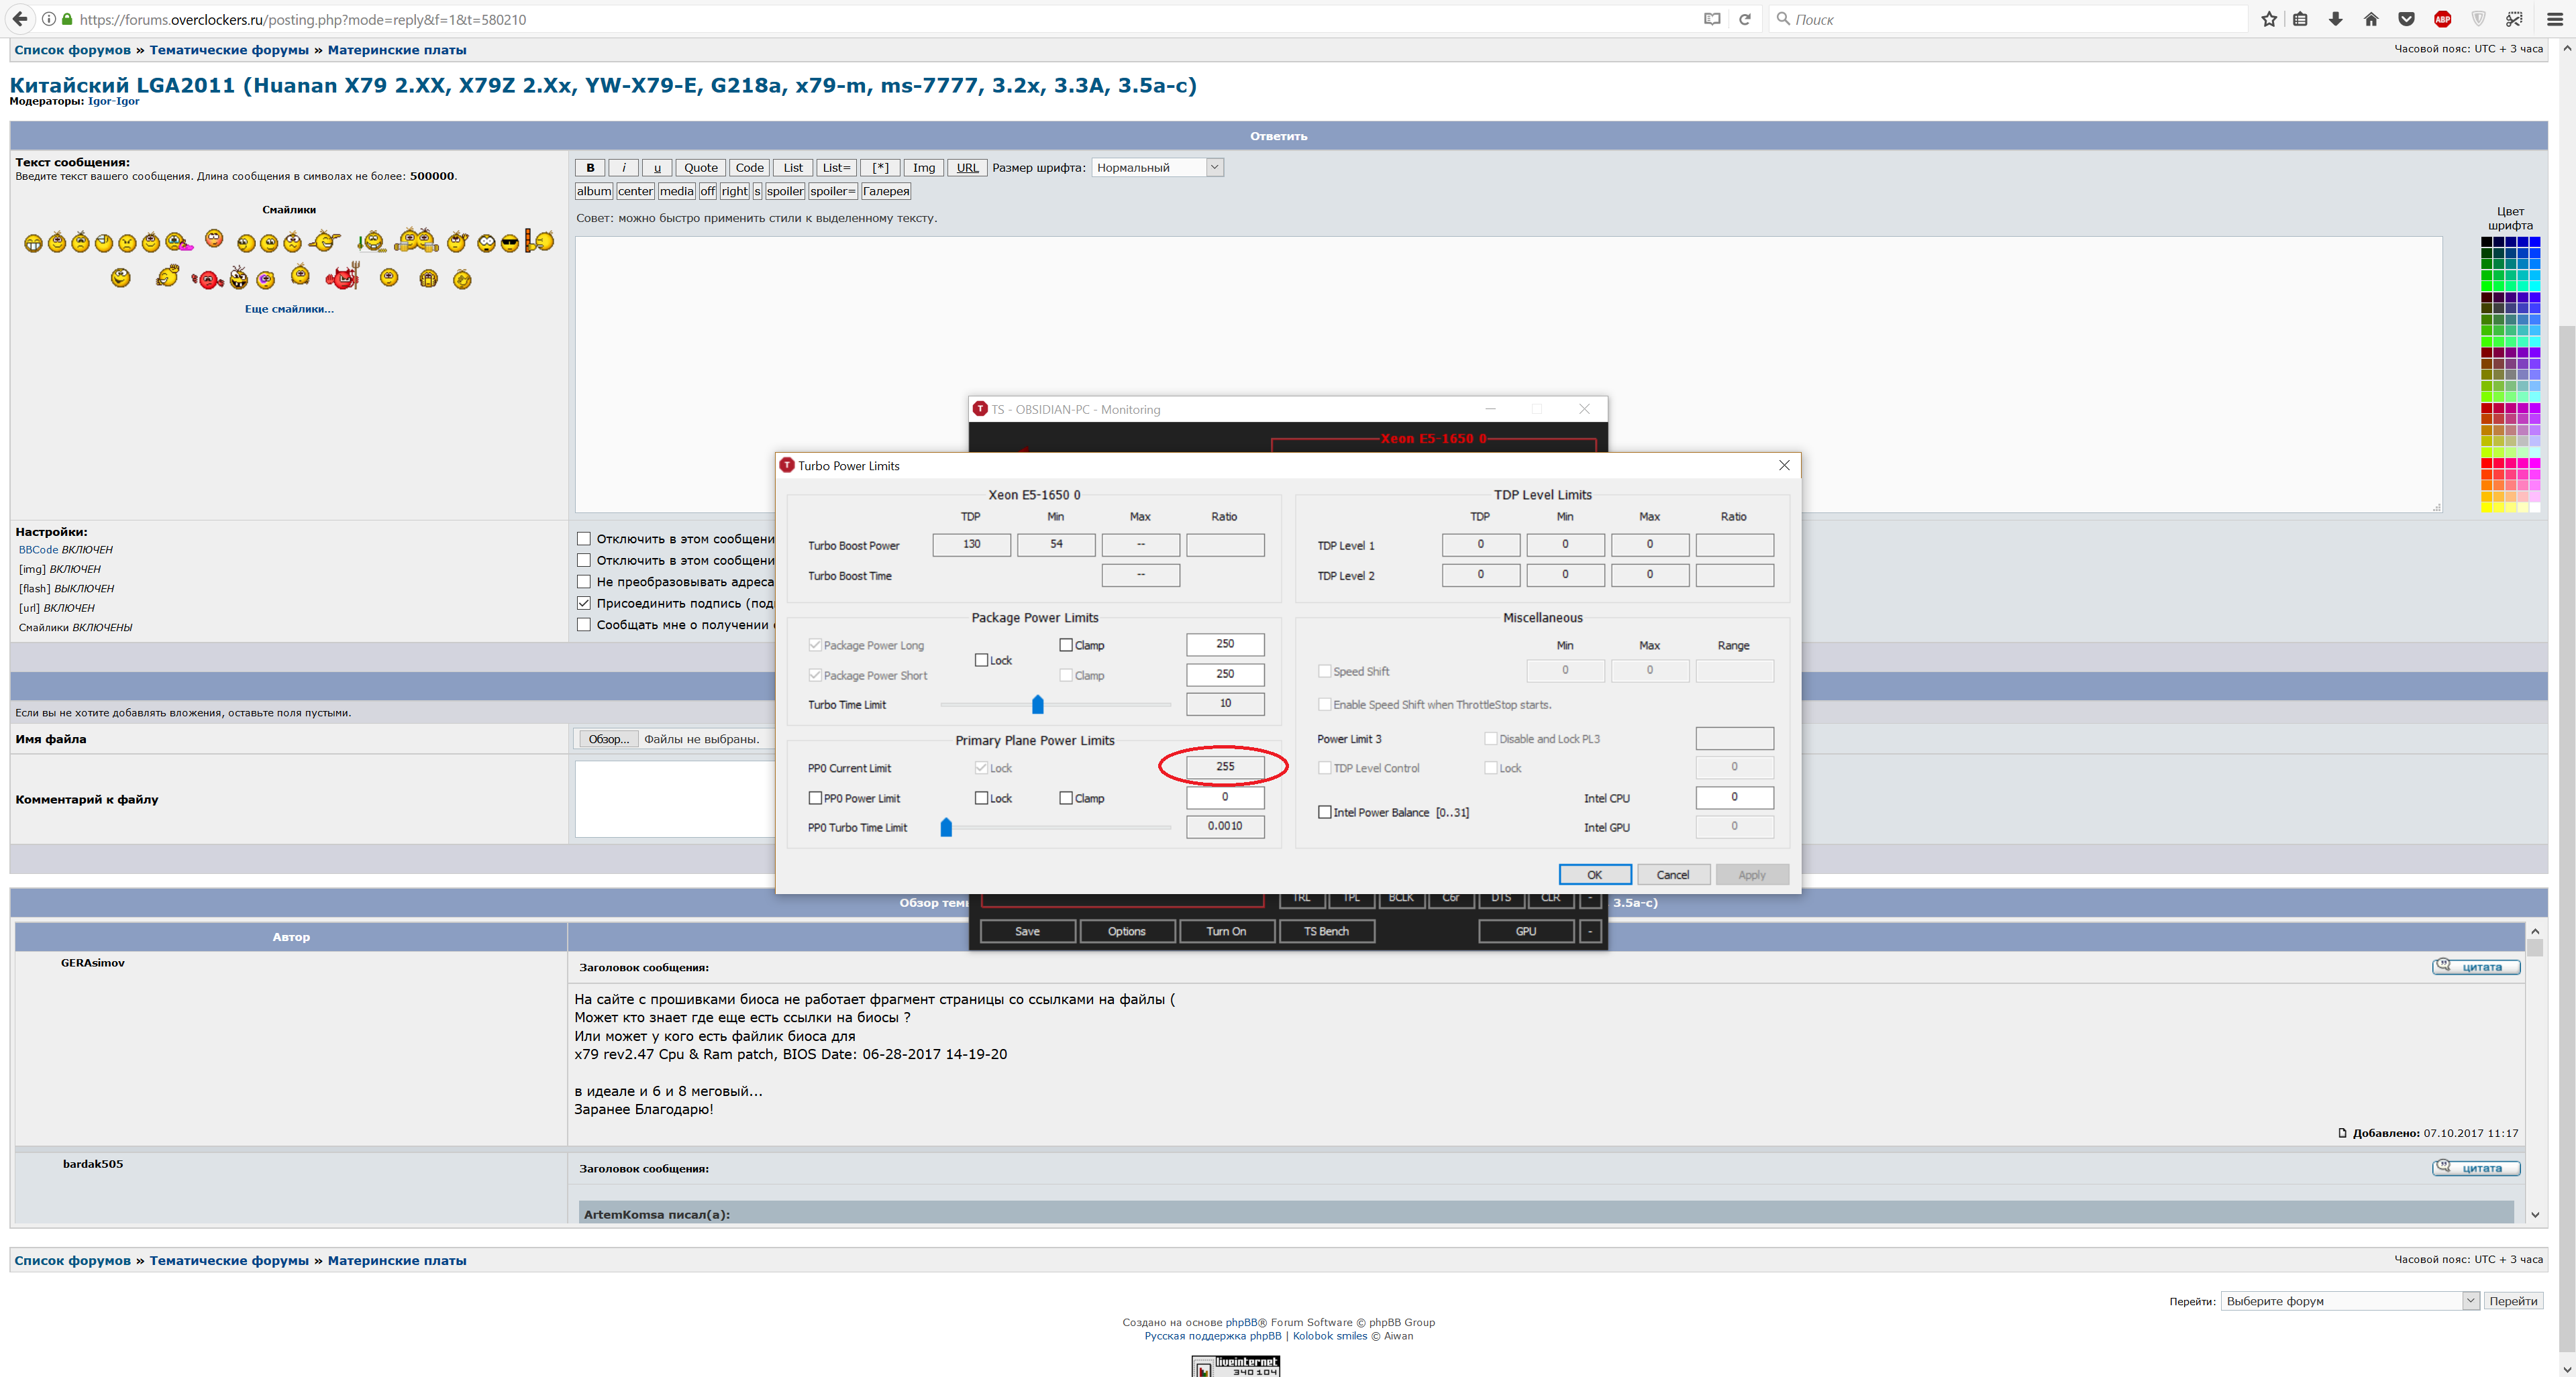Viewport: 2576px width, 1377px height.
Task: Check the Intel Power Balance checkbox
Action: (1325, 812)
